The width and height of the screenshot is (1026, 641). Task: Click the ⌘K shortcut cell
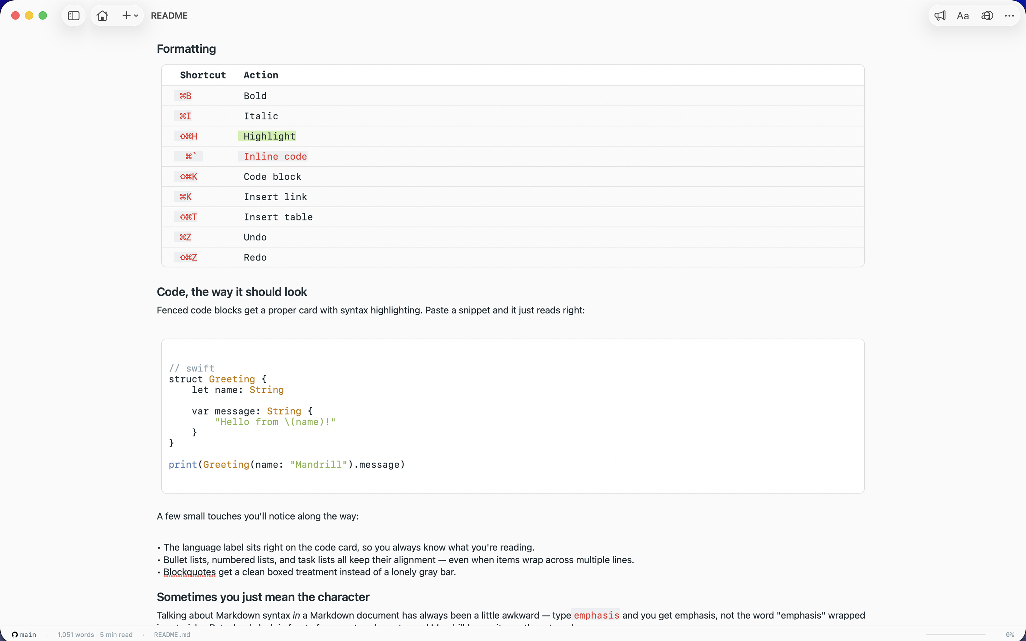186,197
